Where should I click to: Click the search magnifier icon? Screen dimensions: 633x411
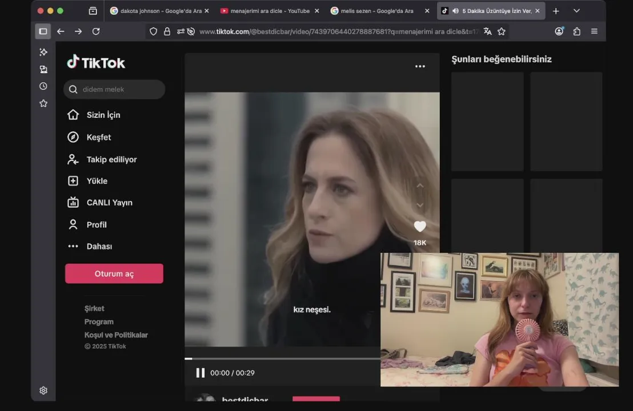tap(73, 89)
